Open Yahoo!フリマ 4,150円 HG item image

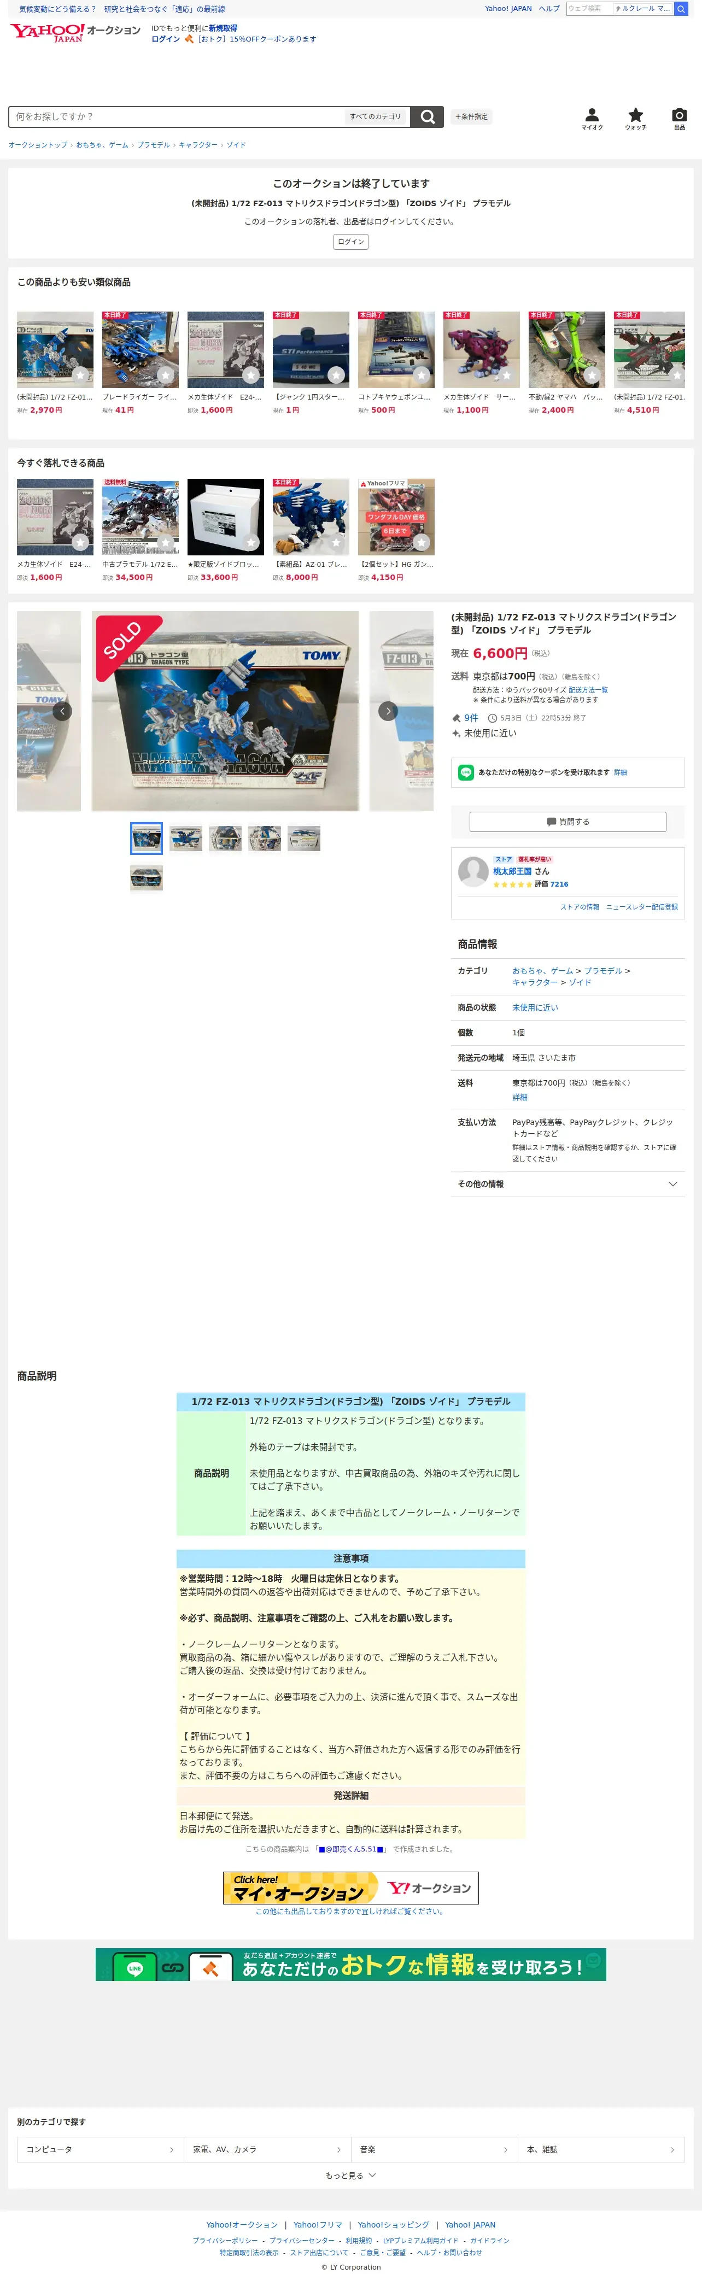pos(396,517)
